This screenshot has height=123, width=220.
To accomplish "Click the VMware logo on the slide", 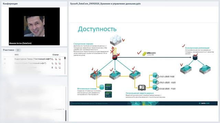I will (149, 54).
